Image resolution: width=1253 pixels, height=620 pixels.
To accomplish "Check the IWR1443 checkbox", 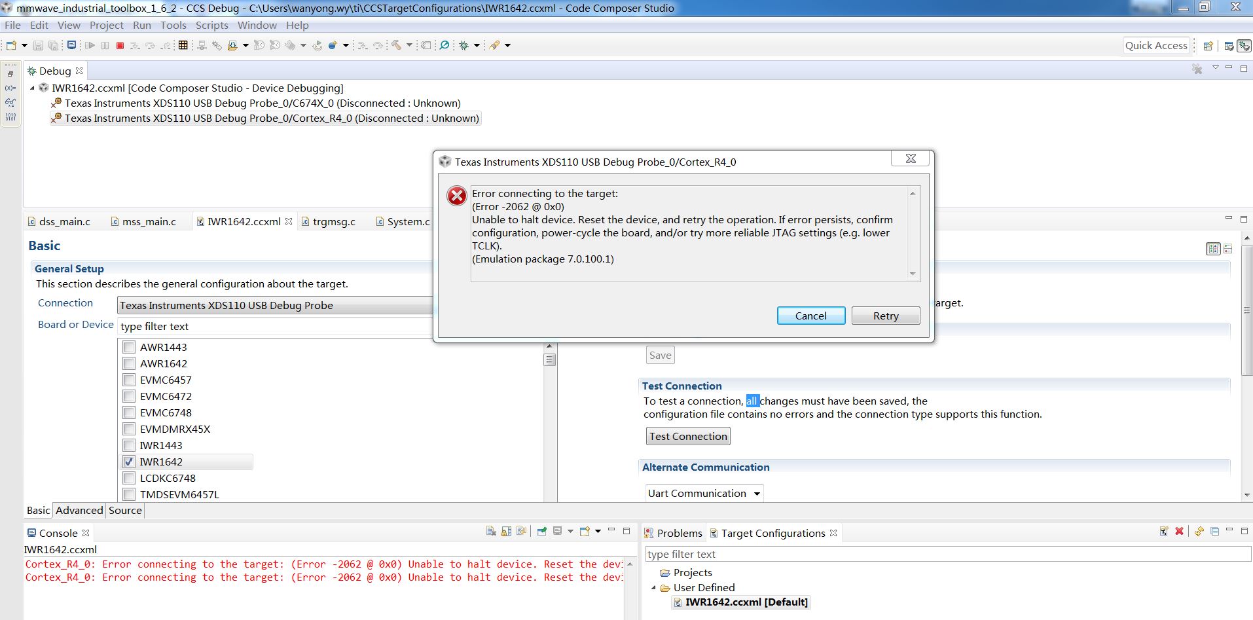I will pos(129,445).
